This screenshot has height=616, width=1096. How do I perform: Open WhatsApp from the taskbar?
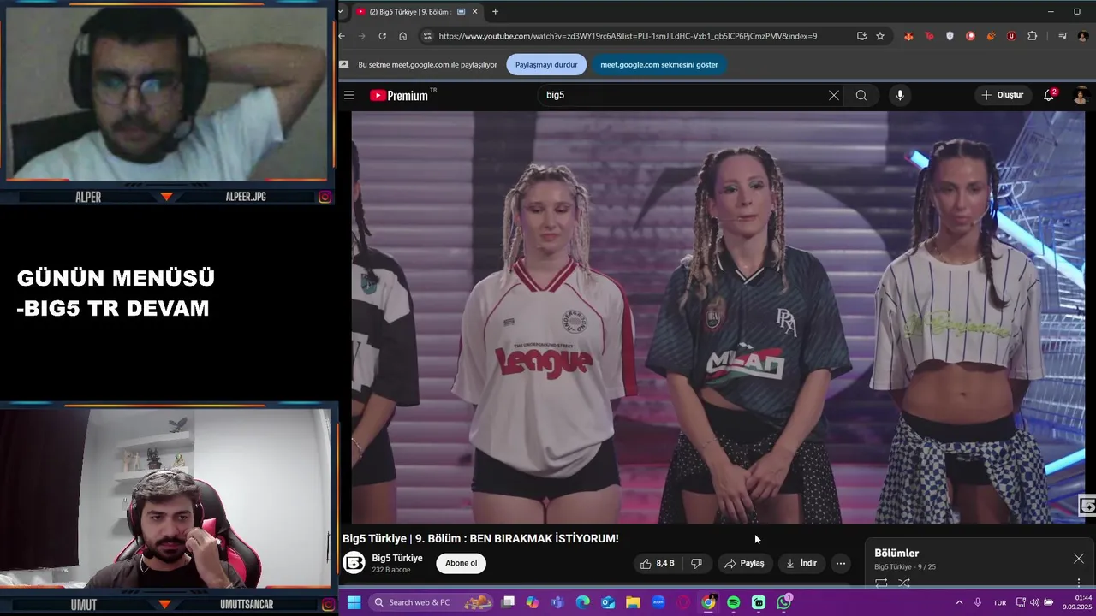[x=784, y=602]
